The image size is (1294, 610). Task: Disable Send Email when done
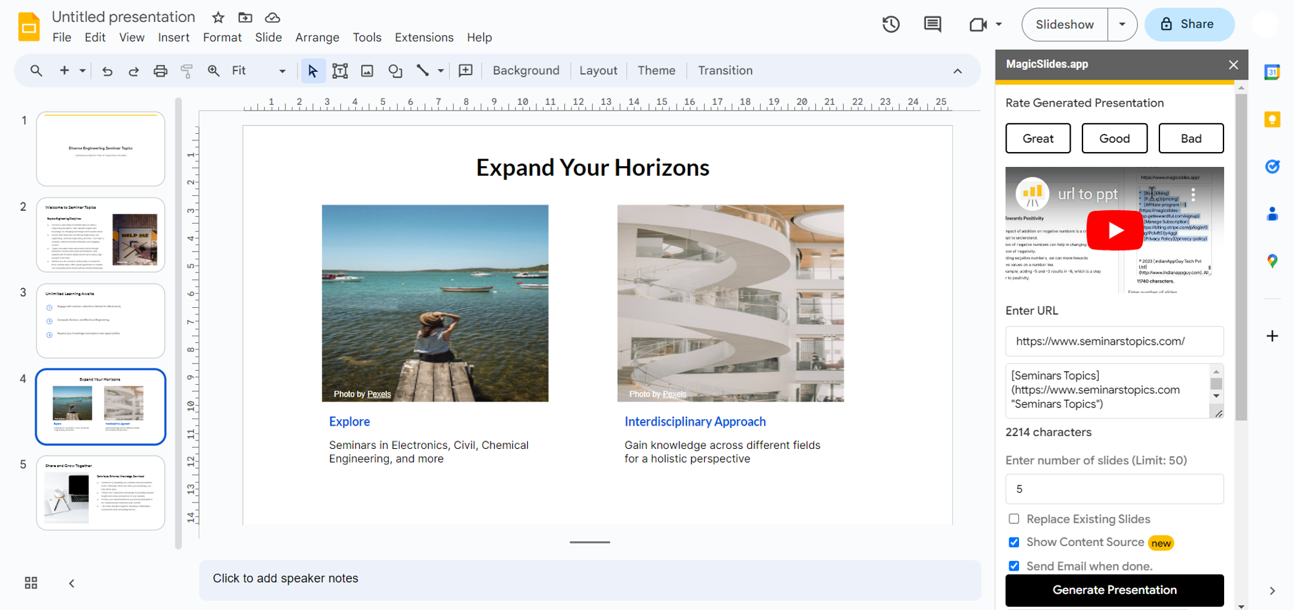[1014, 566]
